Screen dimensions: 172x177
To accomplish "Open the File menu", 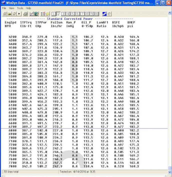I will click(4, 8).
